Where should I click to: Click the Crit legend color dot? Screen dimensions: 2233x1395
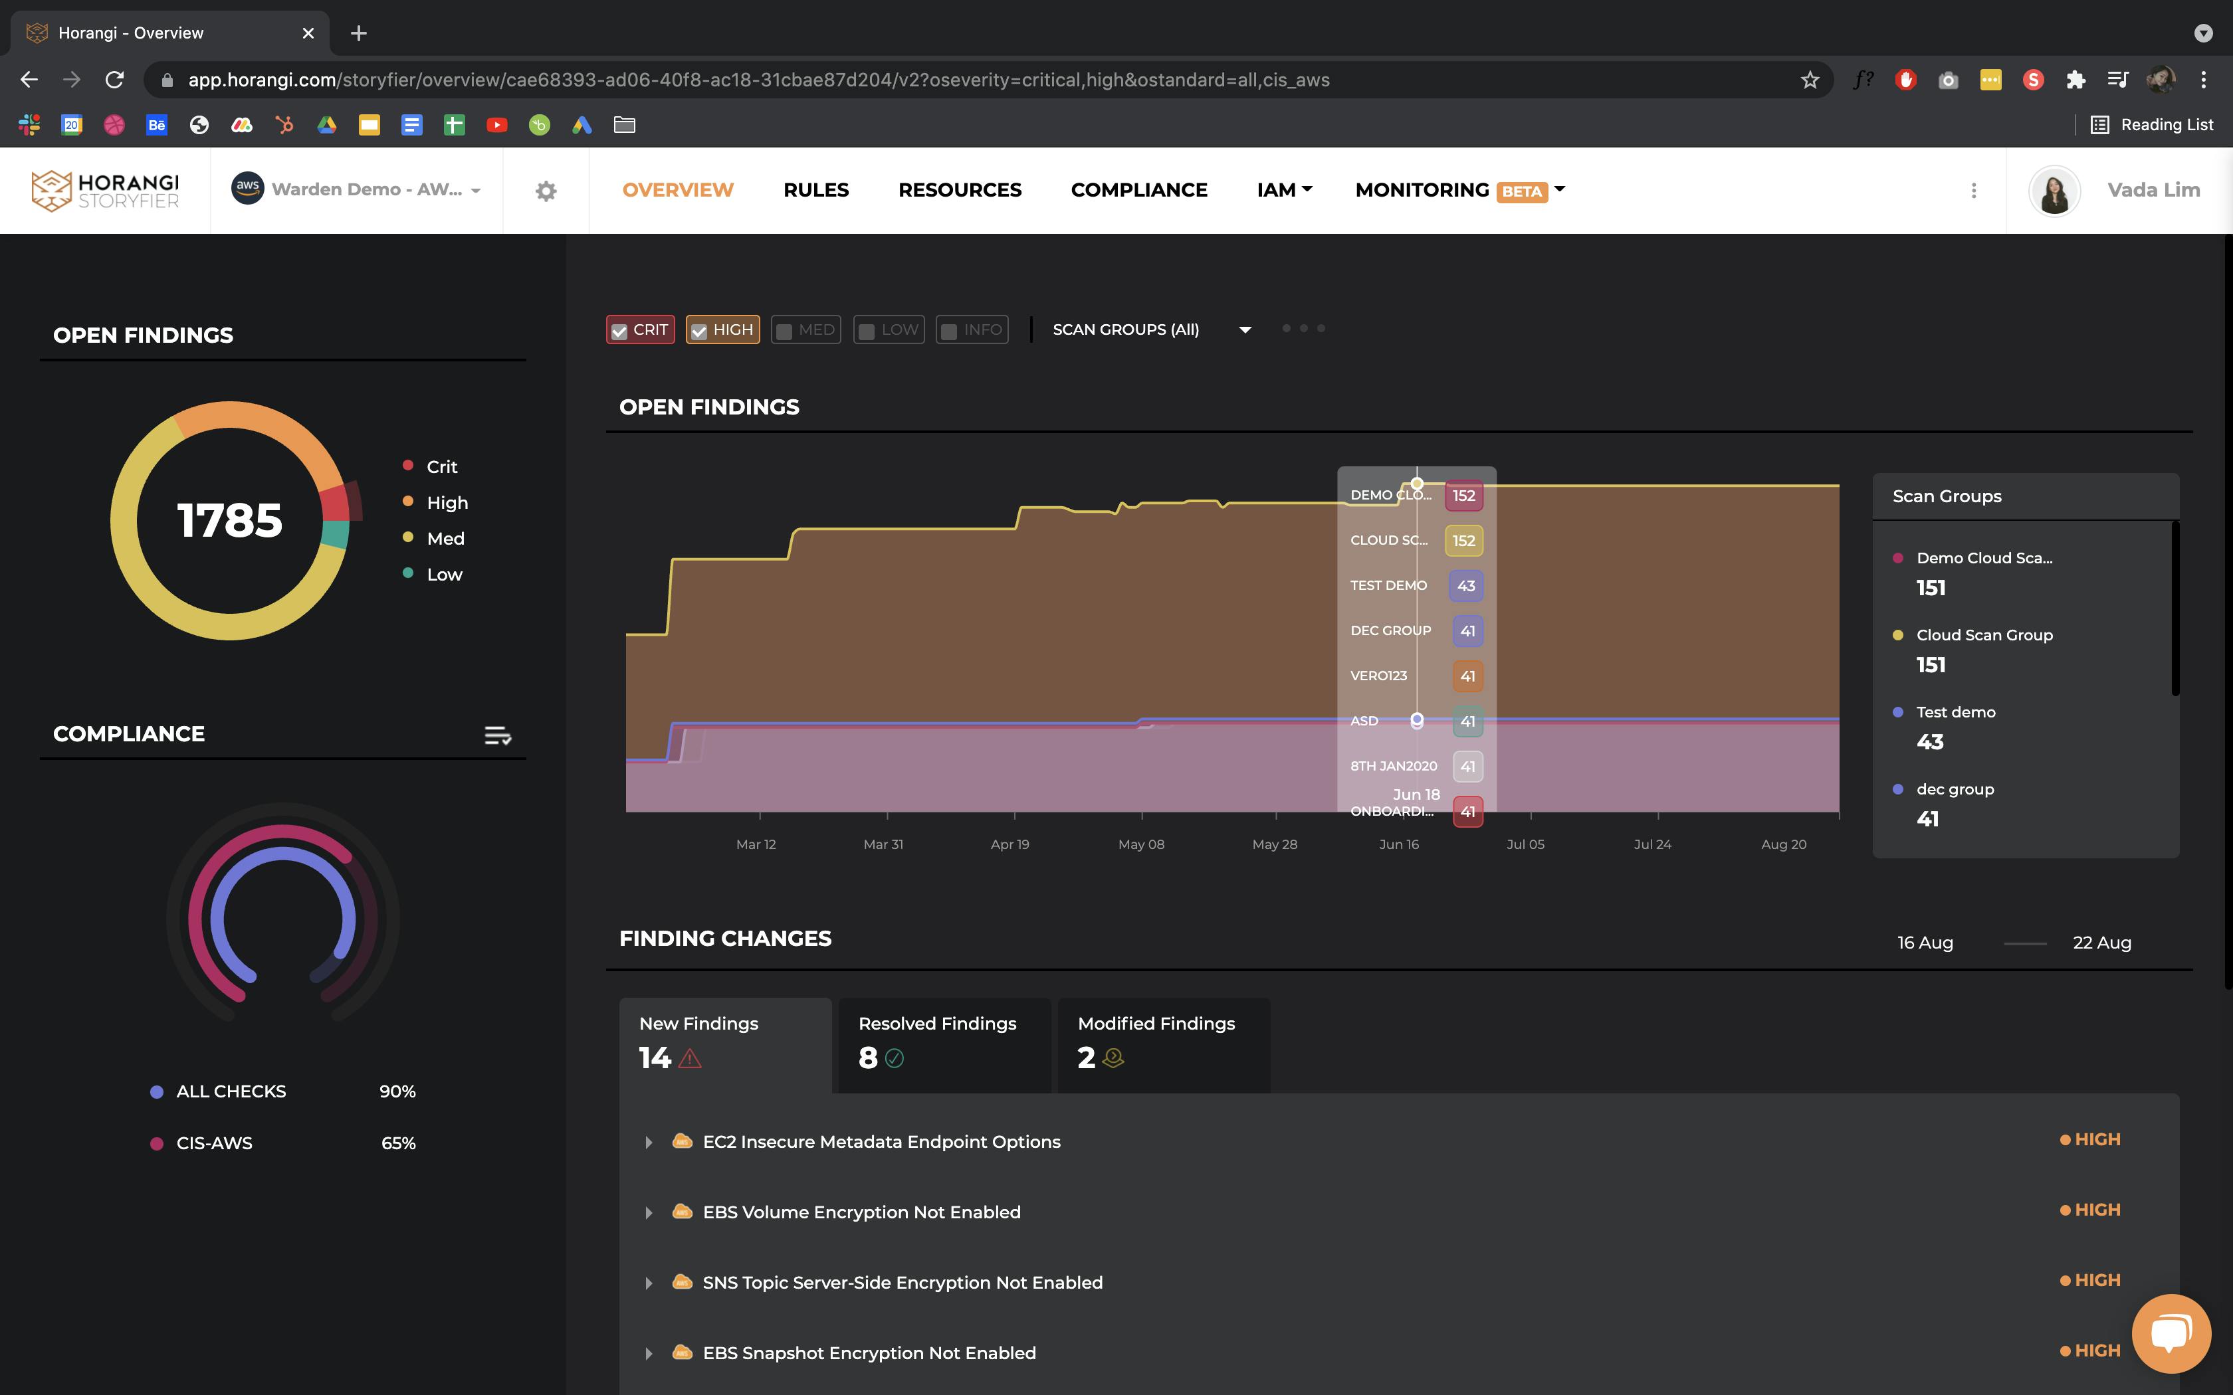click(408, 465)
